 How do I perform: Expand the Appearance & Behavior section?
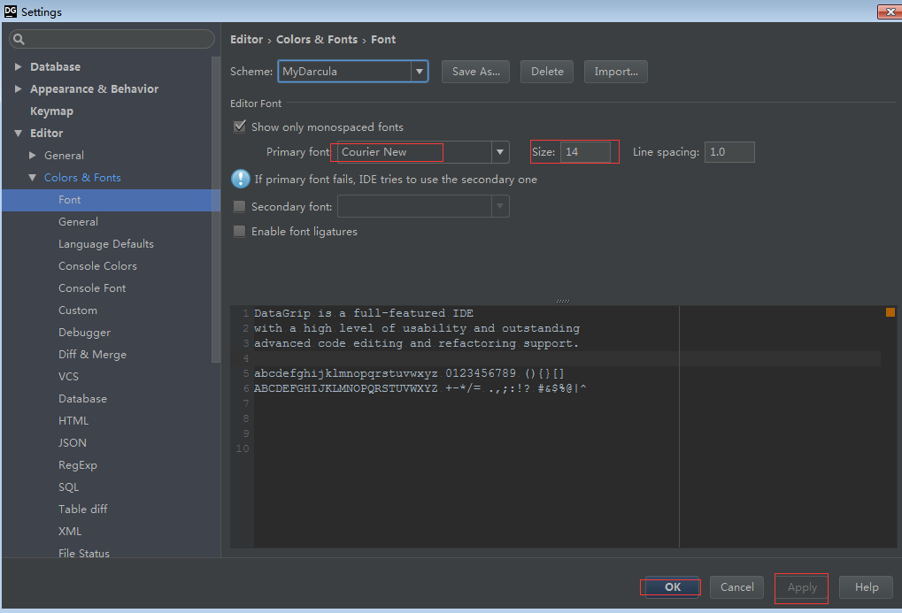pos(18,88)
